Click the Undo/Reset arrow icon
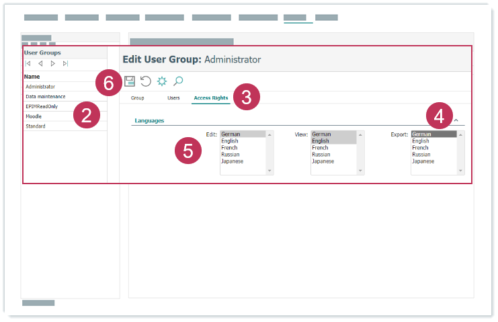This screenshot has height=322, width=498. (x=146, y=81)
